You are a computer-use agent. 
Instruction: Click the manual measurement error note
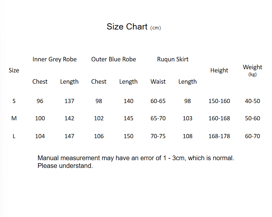(136, 158)
